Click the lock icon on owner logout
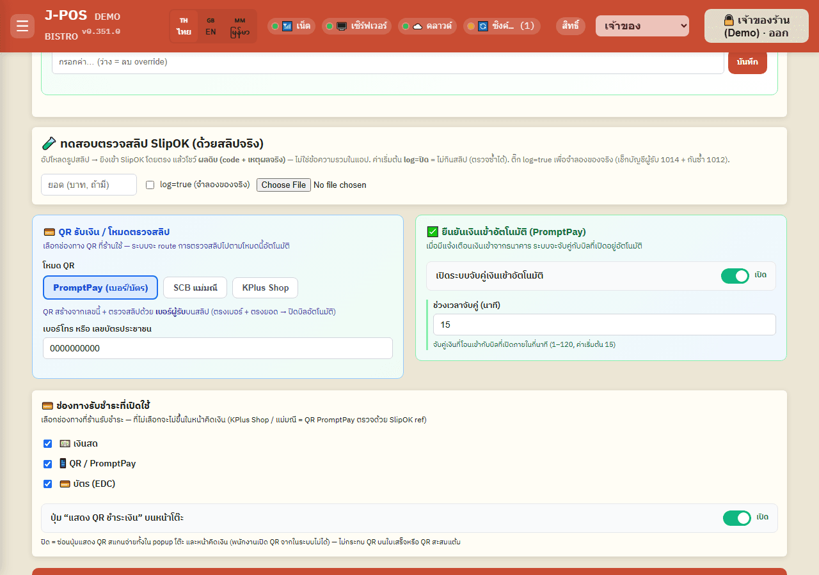Viewport: 819px width, 575px height. (x=729, y=20)
